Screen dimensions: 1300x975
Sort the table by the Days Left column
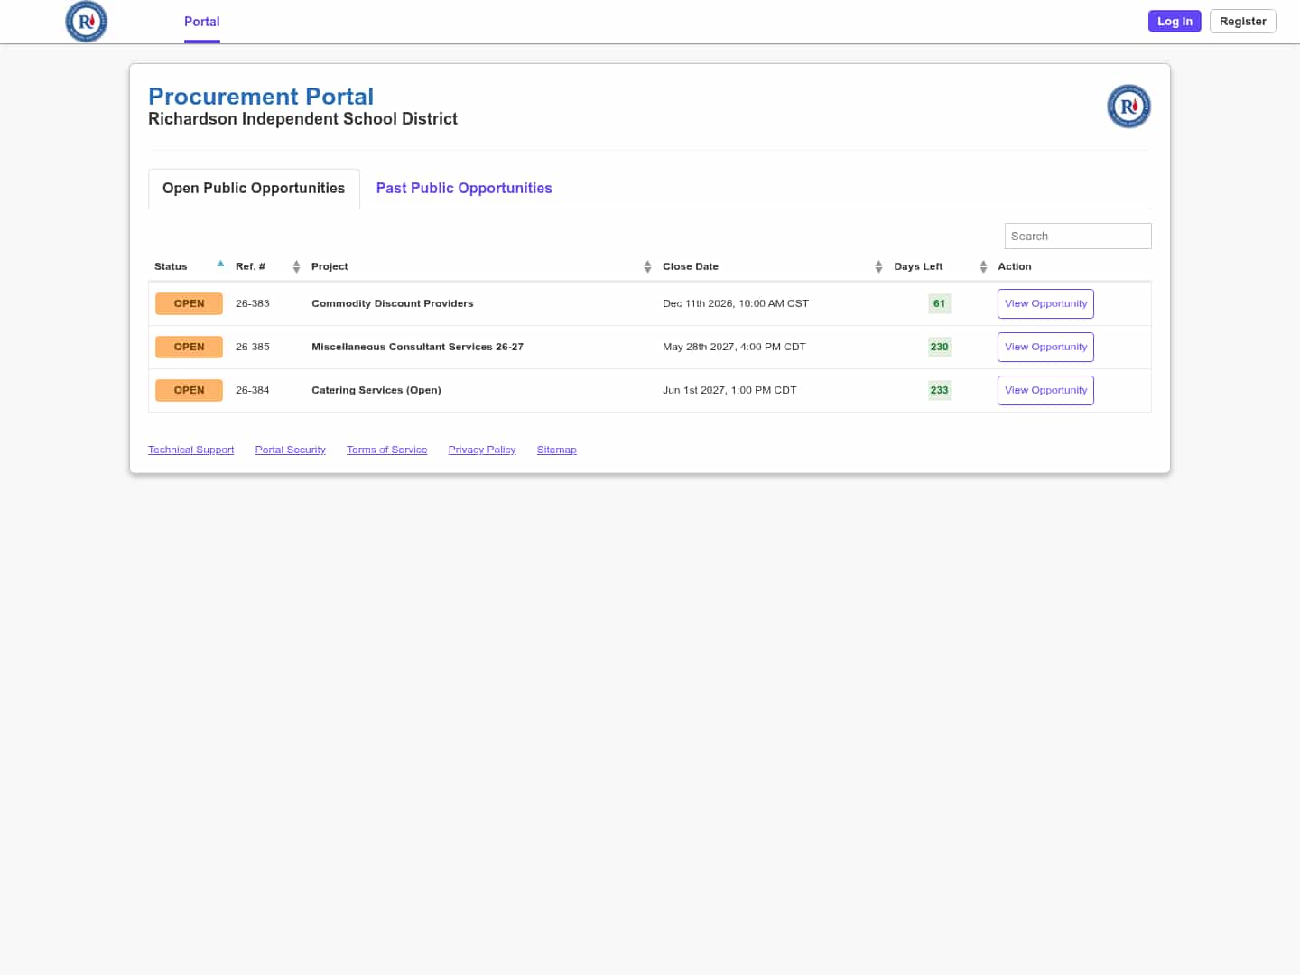click(940, 266)
